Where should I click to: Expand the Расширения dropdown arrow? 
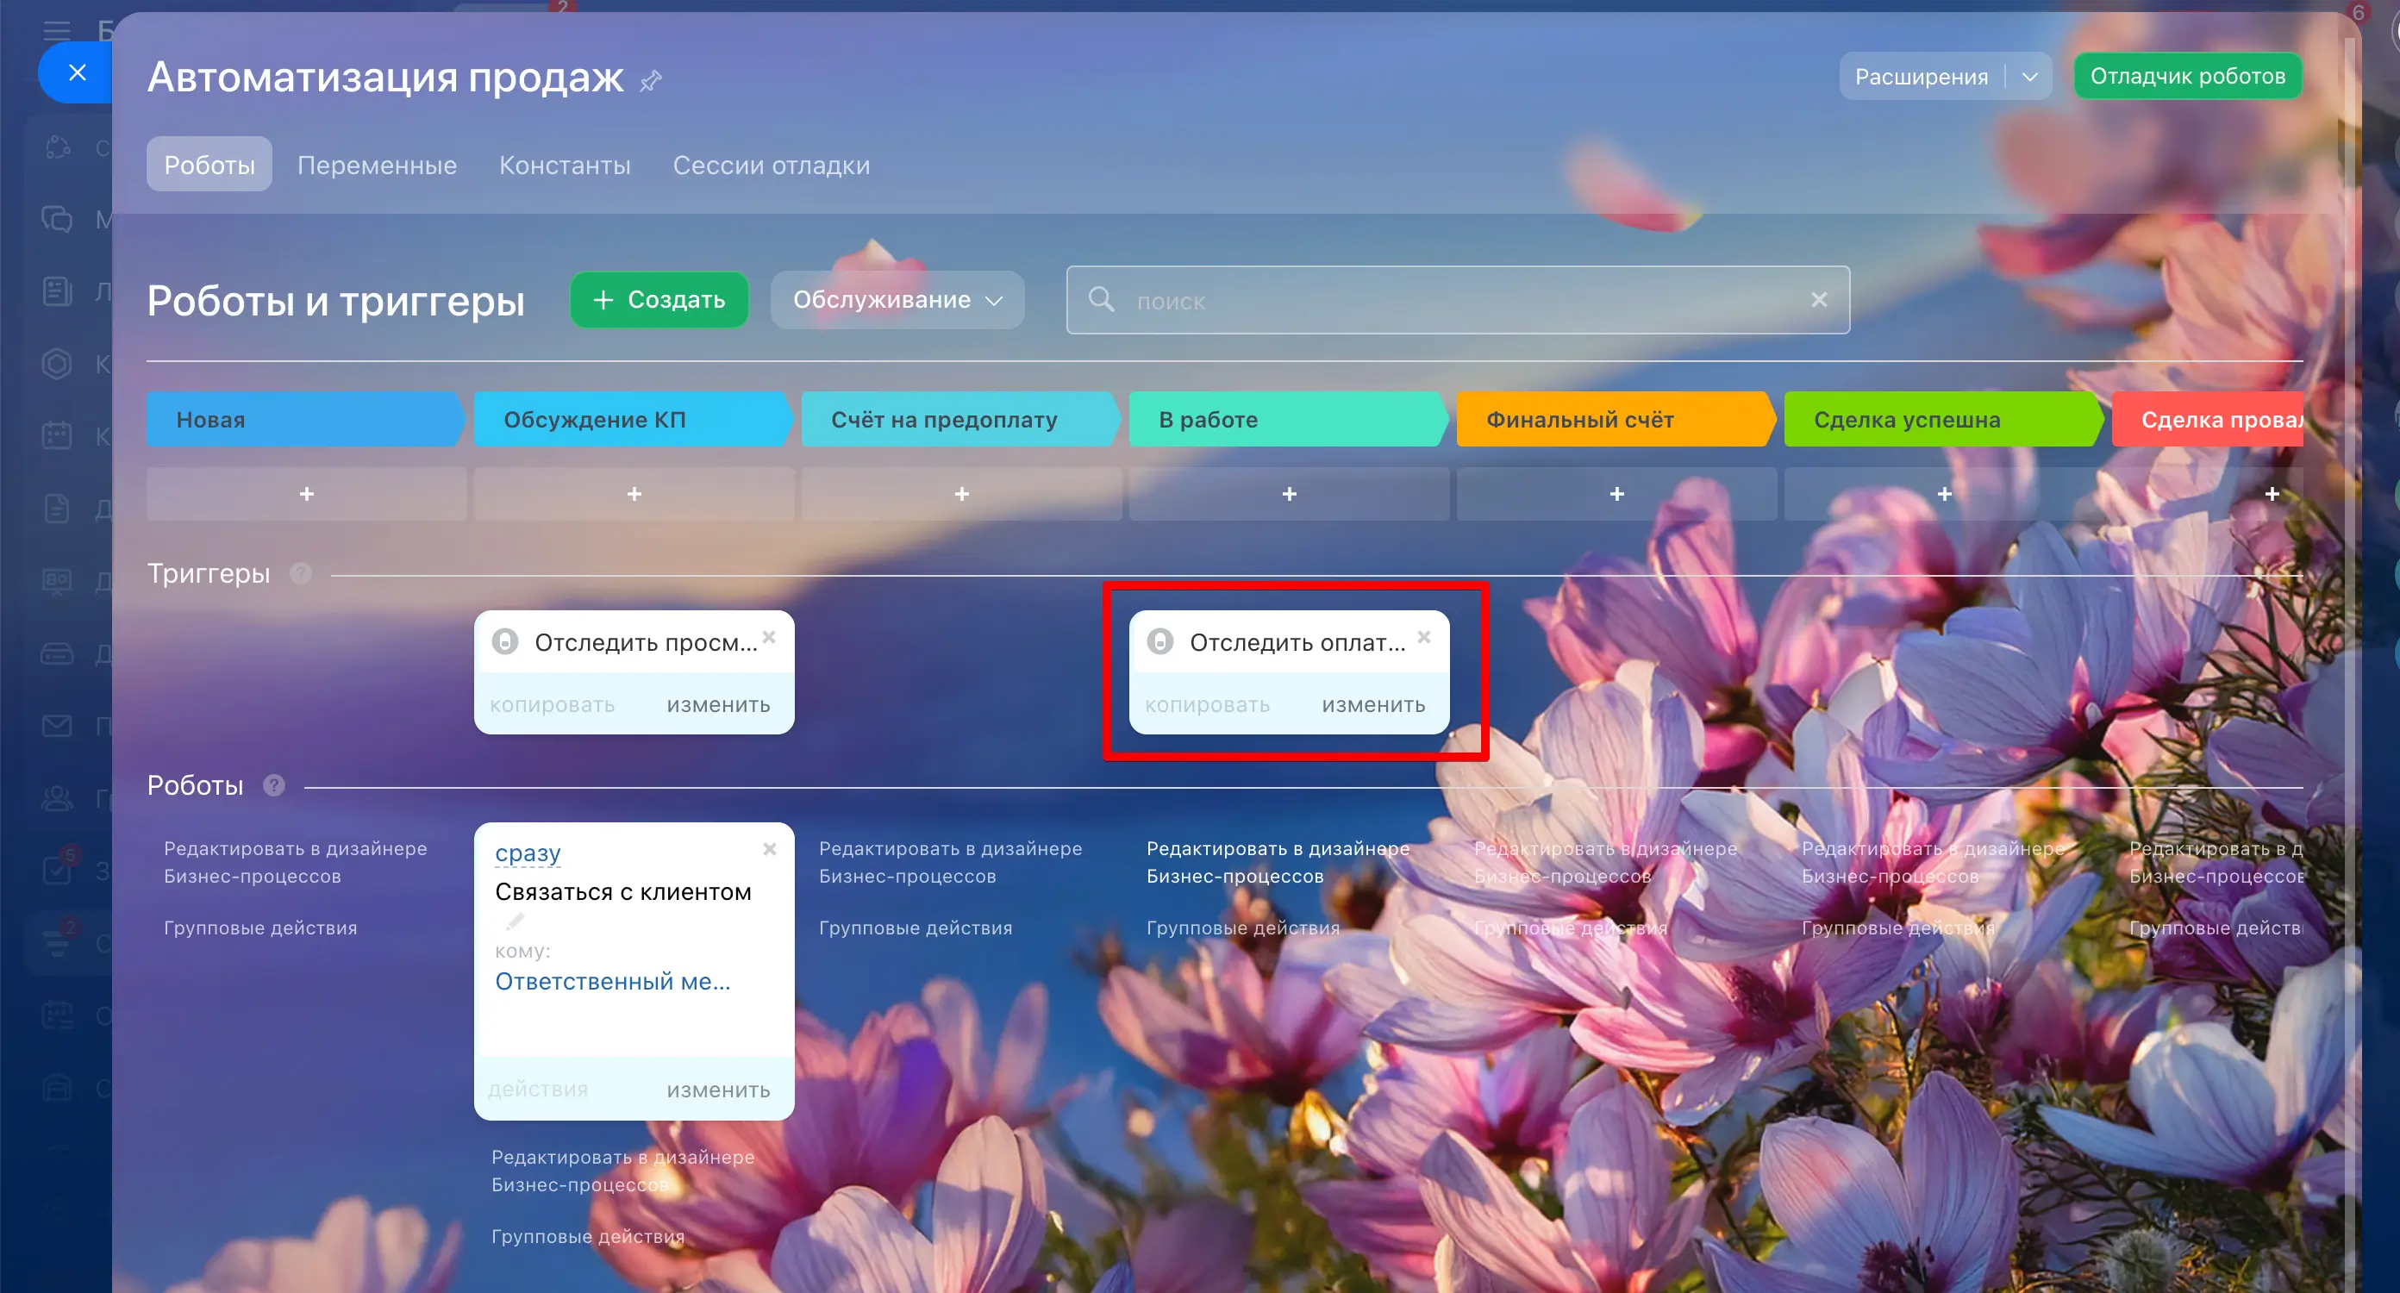coord(2030,77)
